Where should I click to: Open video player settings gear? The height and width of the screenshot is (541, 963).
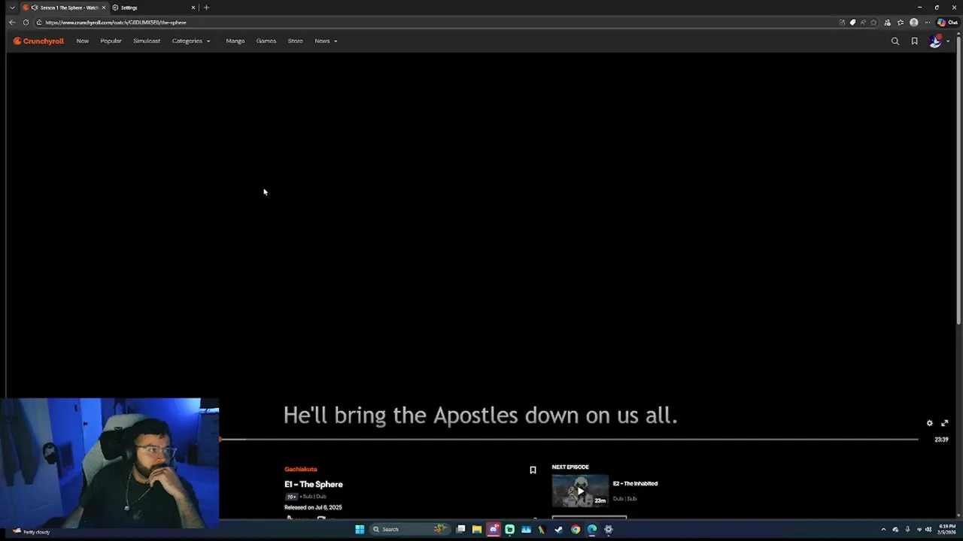click(930, 423)
